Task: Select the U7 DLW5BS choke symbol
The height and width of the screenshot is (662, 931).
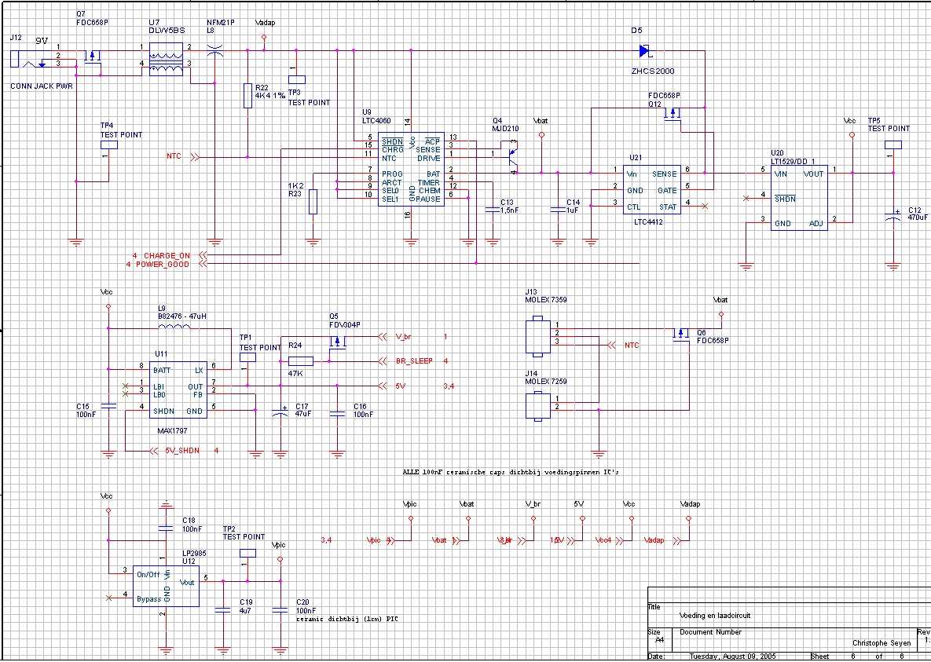Action: pyautogui.click(x=166, y=60)
